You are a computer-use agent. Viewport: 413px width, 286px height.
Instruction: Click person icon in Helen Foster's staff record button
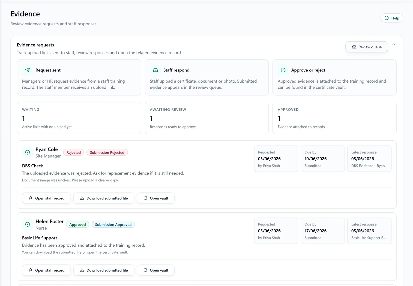31,270
